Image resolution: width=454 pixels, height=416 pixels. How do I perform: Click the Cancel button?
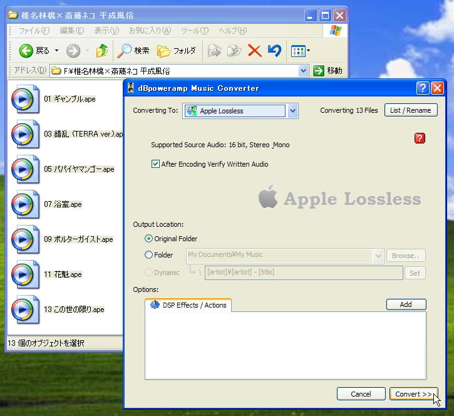pos(361,394)
